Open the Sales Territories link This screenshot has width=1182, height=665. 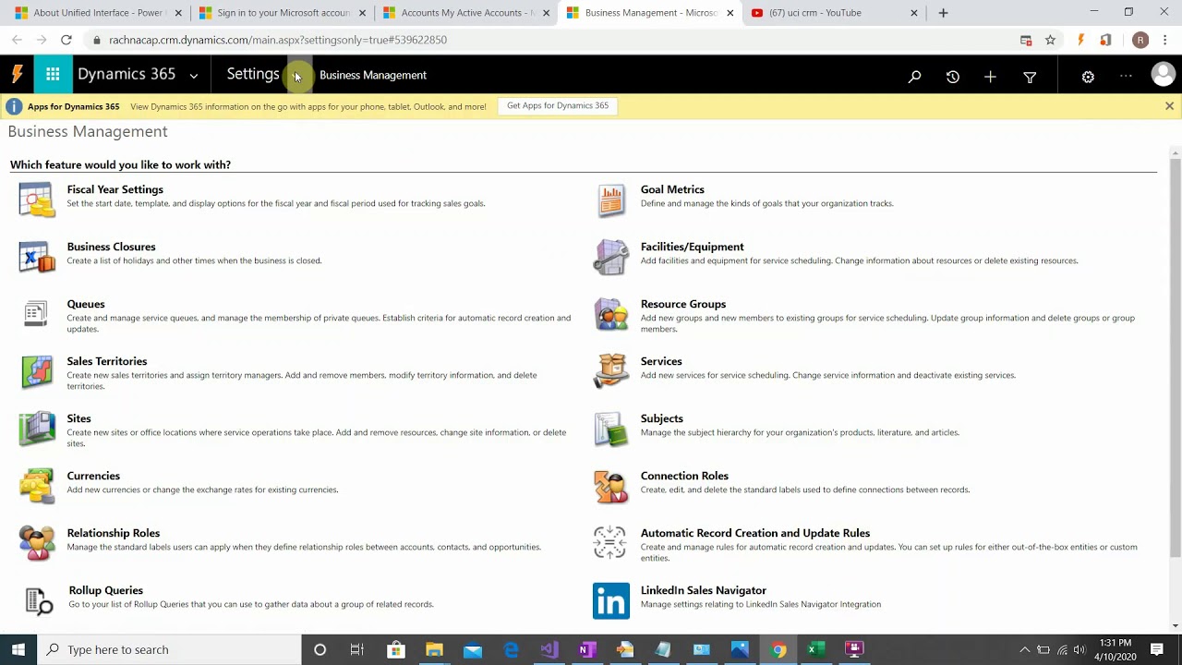click(x=106, y=361)
